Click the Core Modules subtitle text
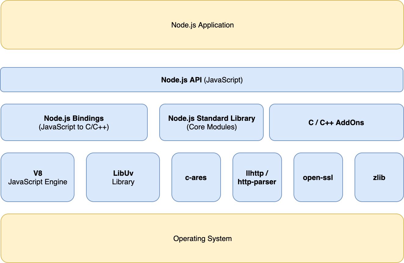The width and height of the screenshot is (404, 263). 211,127
